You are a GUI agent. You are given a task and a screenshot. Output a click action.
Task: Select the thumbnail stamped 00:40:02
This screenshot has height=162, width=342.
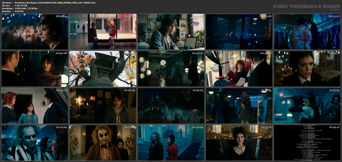[171, 69]
